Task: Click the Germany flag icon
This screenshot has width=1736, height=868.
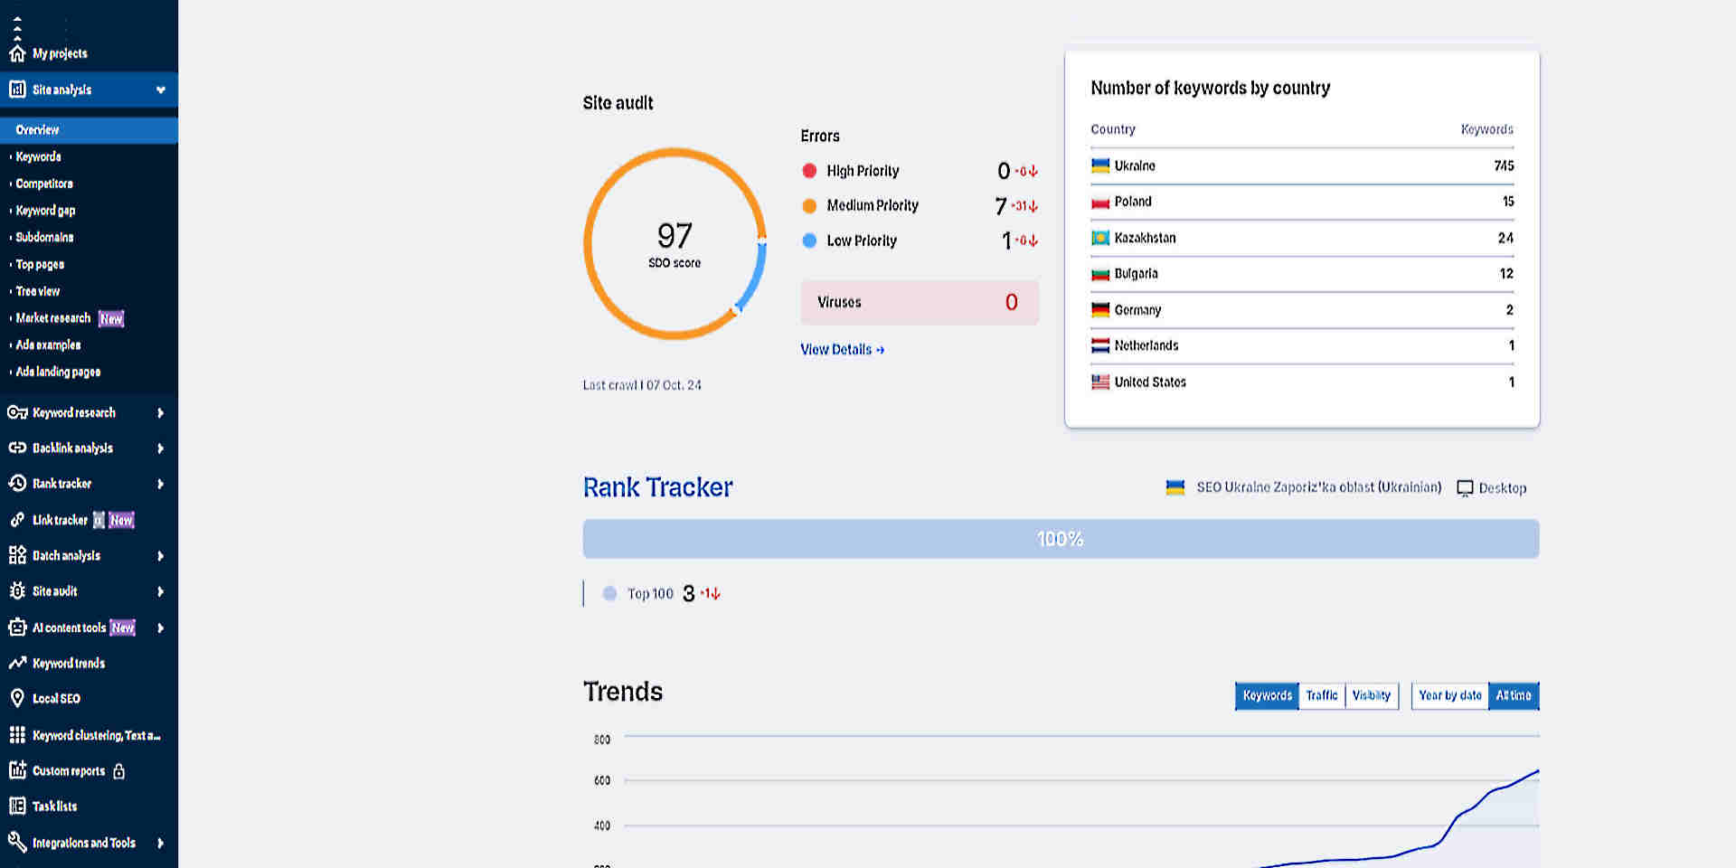Action: pyautogui.click(x=1100, y=310)
